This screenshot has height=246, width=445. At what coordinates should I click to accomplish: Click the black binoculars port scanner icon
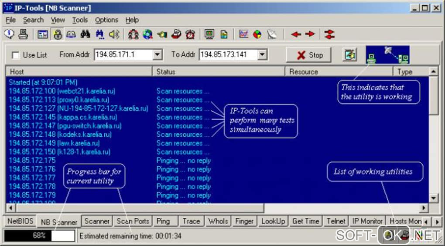85,34
